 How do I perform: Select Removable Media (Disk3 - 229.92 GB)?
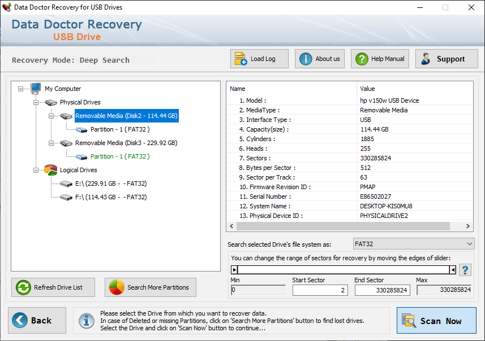coord(126,143)
